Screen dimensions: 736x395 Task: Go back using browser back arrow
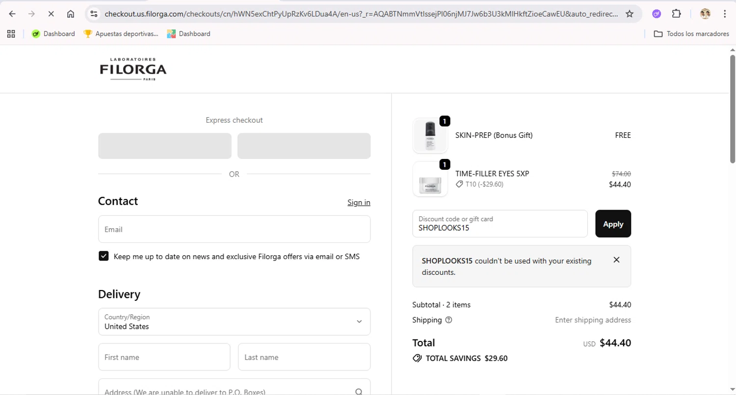[x=12, y=14]
